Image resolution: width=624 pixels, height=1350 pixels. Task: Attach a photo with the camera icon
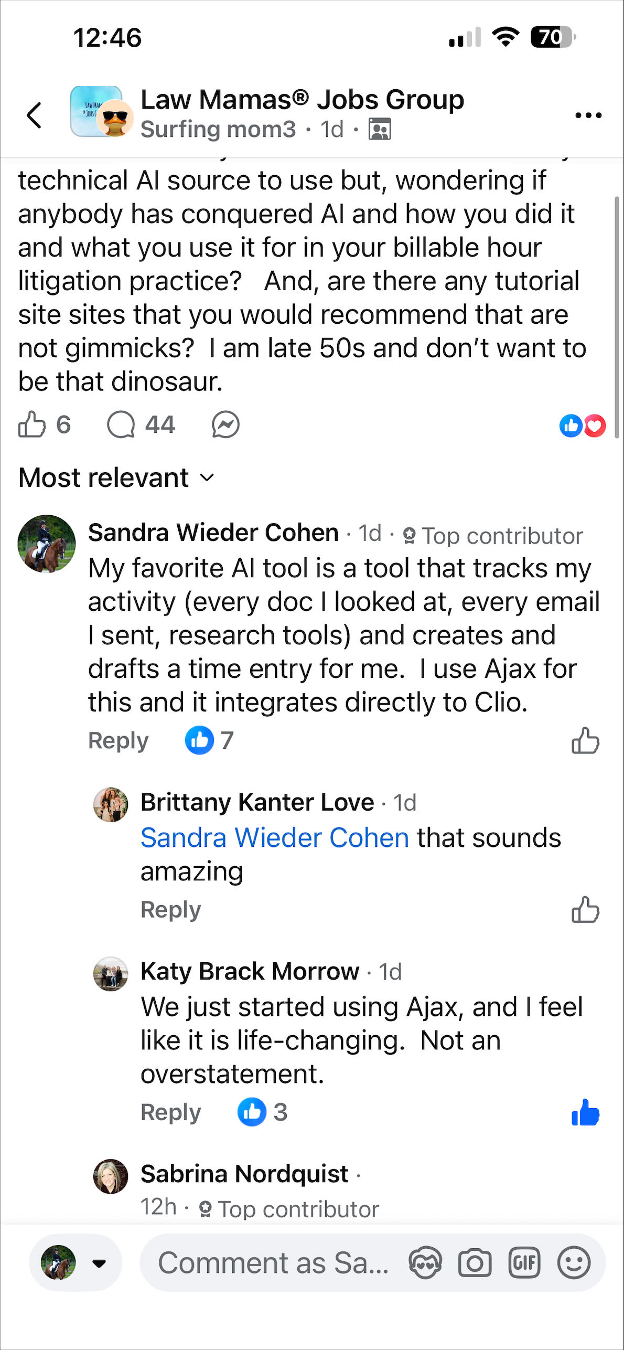(475, 1262)
